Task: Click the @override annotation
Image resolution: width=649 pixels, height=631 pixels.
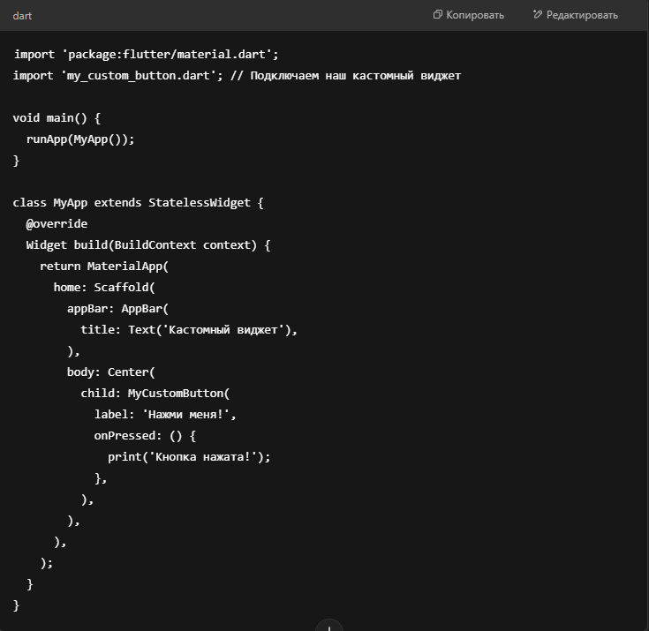Action: [57, 224]
